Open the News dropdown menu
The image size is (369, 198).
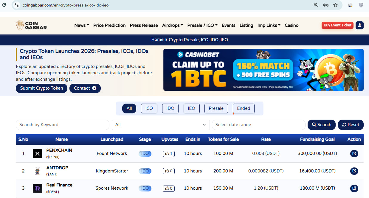tap(81, 25)
